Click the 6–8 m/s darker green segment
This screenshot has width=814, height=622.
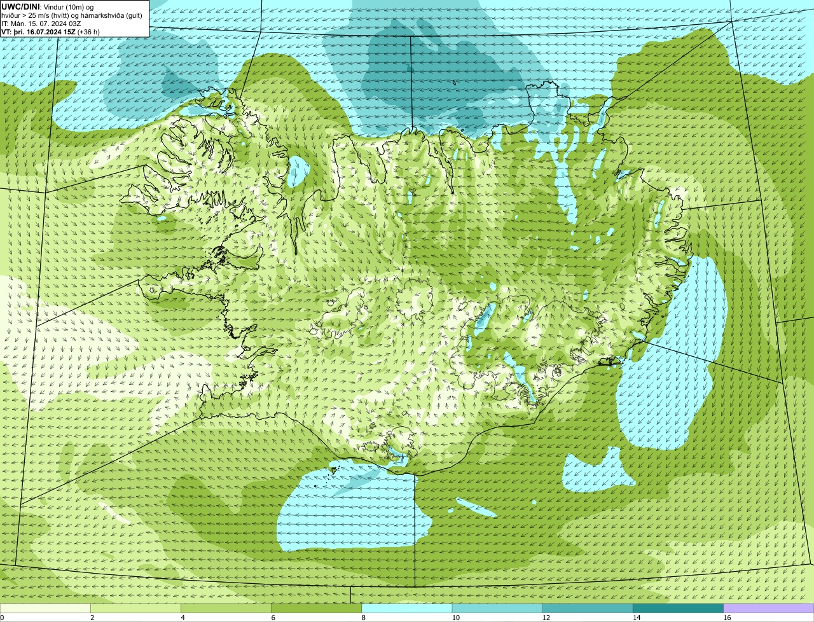point(317,609)
